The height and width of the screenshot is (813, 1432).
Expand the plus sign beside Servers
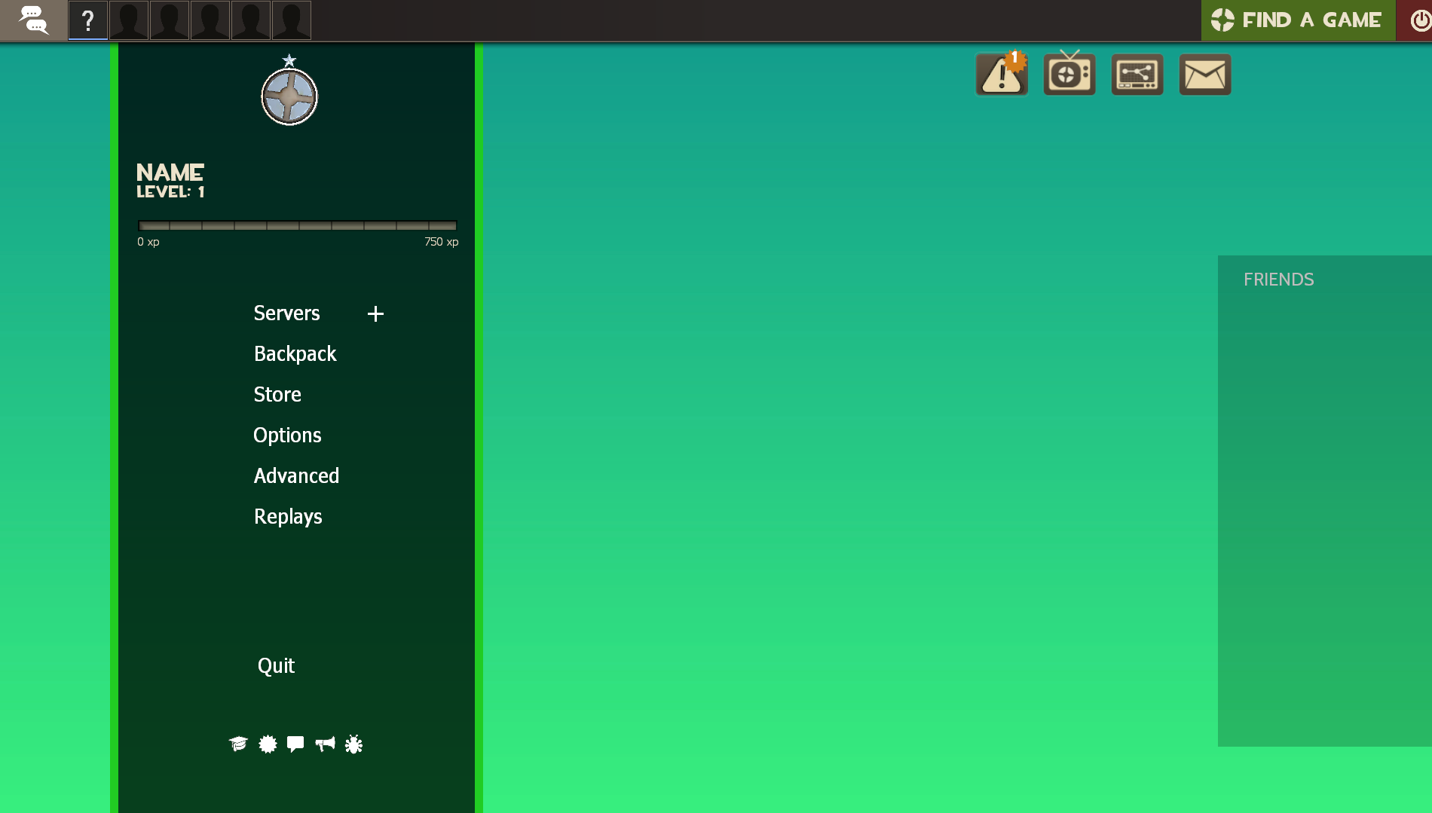(x=375, y=313)
